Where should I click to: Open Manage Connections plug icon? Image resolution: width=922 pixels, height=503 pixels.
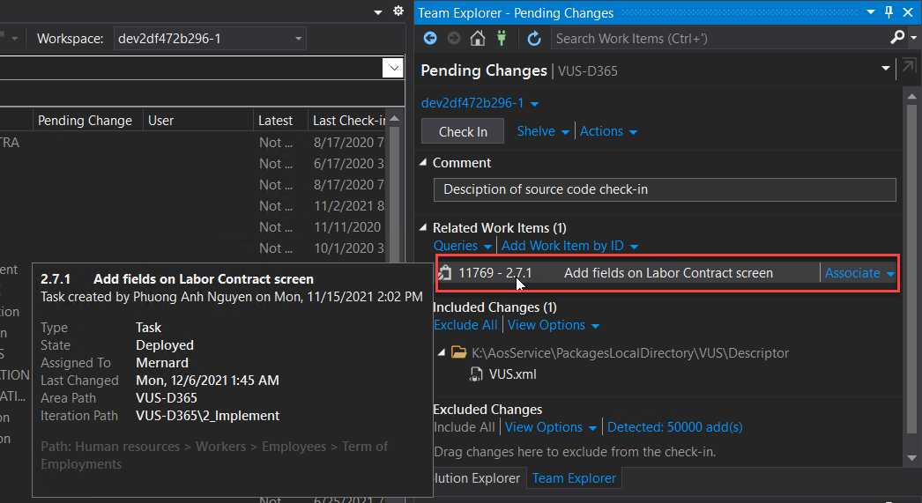502,38
